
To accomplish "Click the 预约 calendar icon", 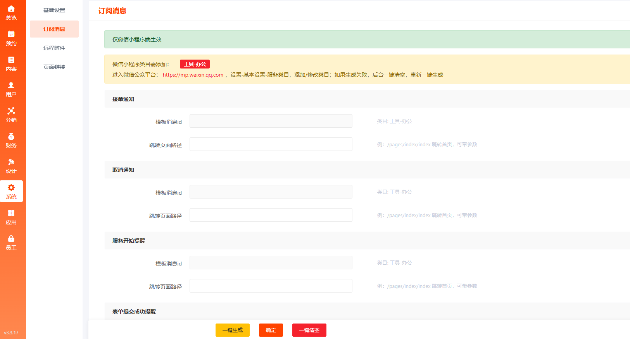I will pyautogui.click(x=11, y=34).
